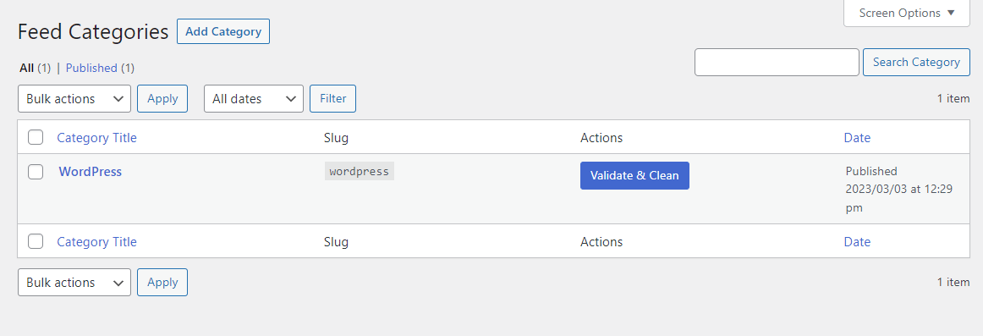Apply the bottom bulk action
This screenshot has height=336, width=983.
[x=162, y=282]
